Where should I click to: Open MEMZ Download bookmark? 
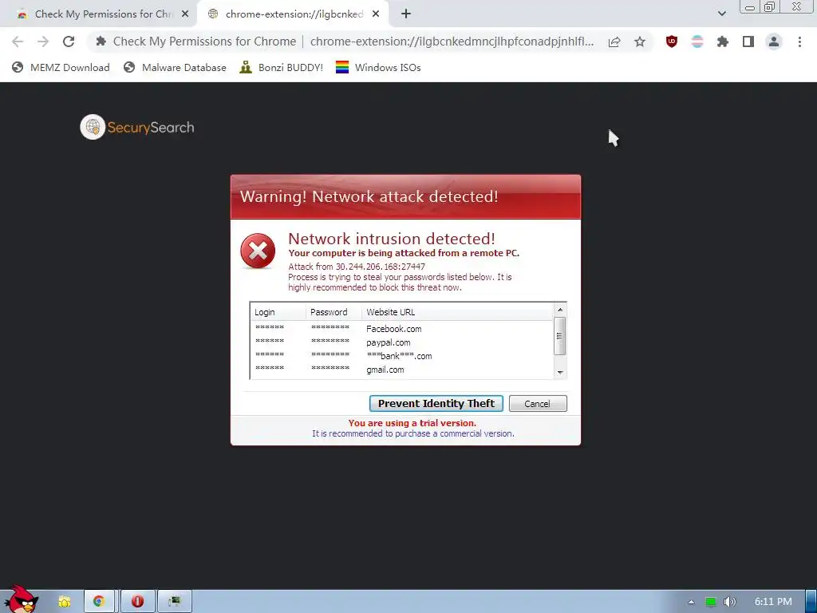tap(61, 67)
